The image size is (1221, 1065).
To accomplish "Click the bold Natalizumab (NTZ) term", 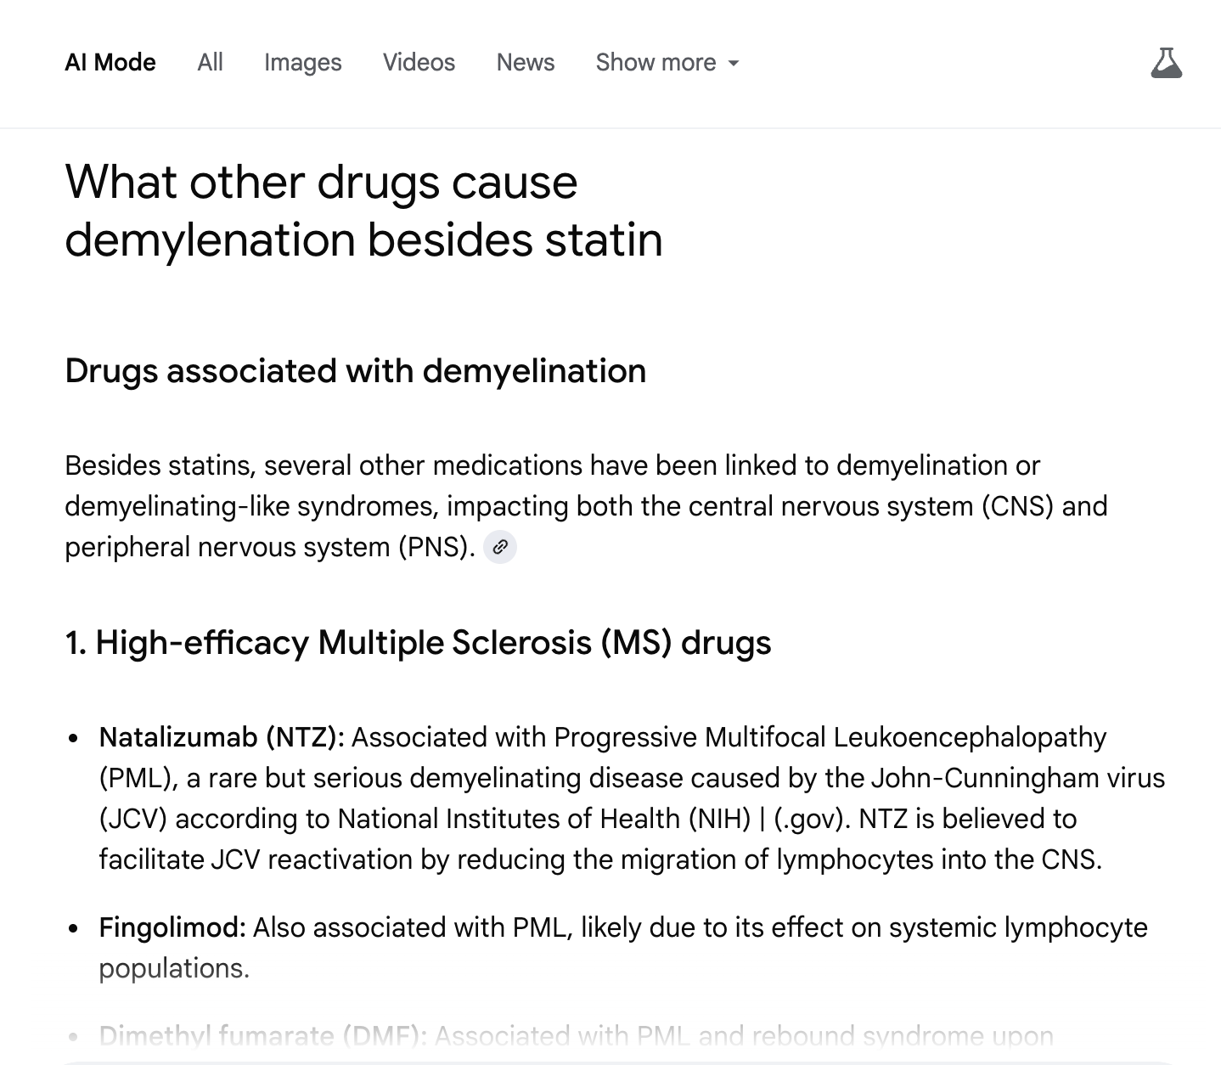I will (x=222, y=737).
